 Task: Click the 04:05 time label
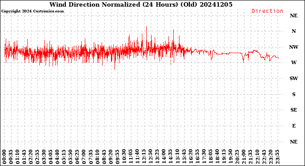(x=51, y=157)
